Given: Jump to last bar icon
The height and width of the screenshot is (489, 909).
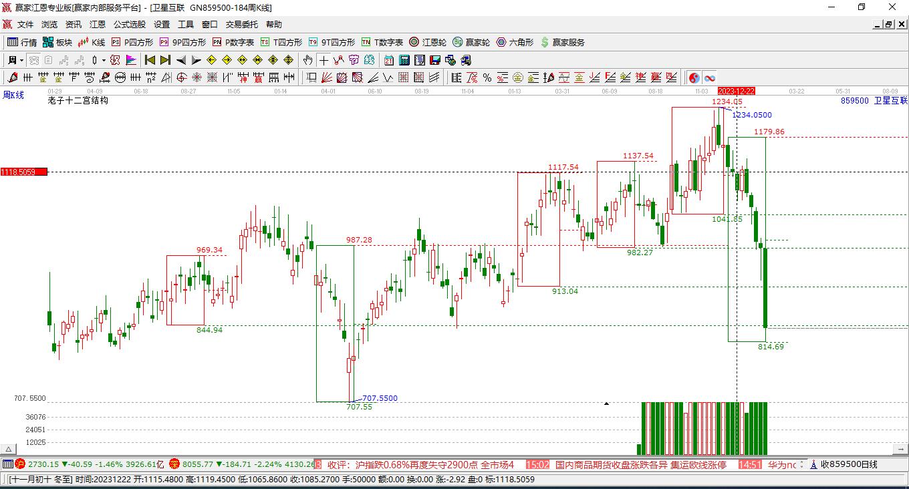Looking at the screenshot, I should coord(165,60).
